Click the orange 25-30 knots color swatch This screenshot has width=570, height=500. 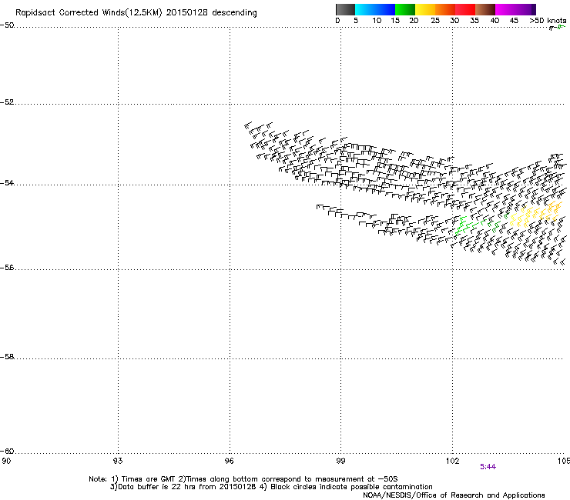(x=445, y=9)
